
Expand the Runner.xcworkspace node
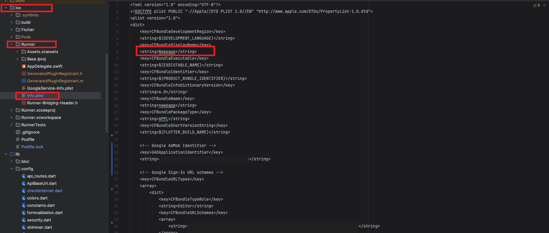pyautogui.click(x=12, y=117)
